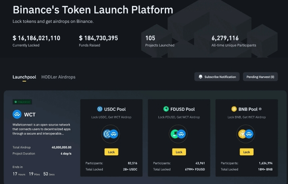The width and height of the screenshot is (288, 184).
Task: Click the 6,279,116 unique participants figure
Action: click(225, 38)
